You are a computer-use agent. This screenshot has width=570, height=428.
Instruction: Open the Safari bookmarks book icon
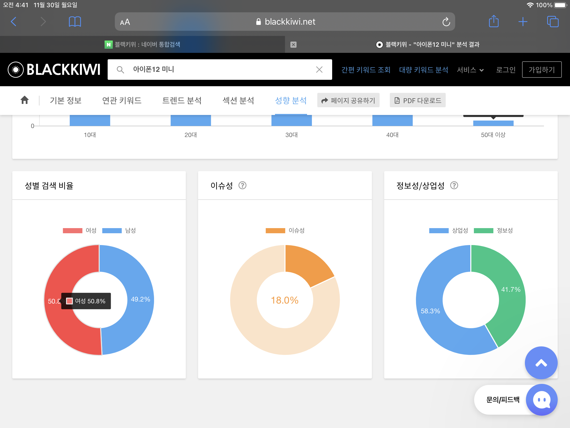point(75,22)
